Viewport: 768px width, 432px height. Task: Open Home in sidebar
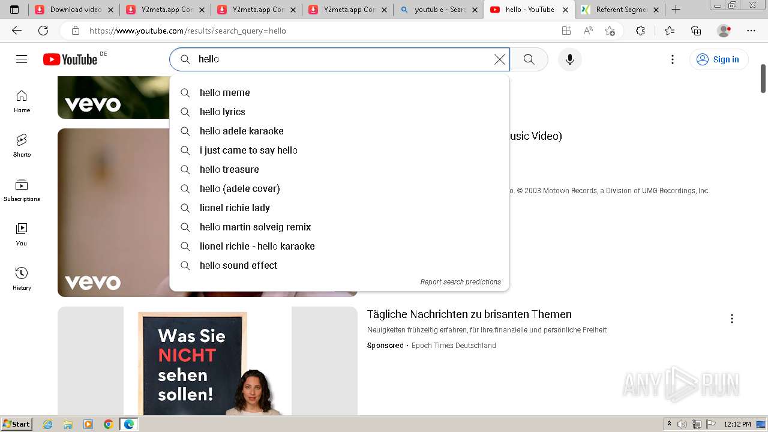(x=22, y=101)
